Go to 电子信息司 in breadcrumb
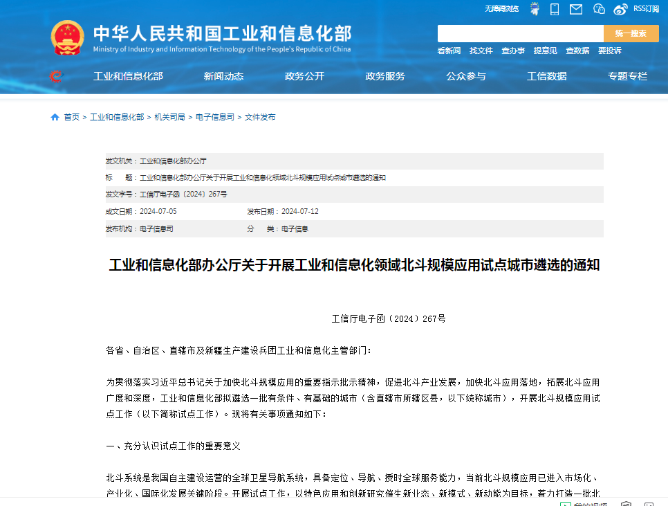 click(x=214, y=118)
